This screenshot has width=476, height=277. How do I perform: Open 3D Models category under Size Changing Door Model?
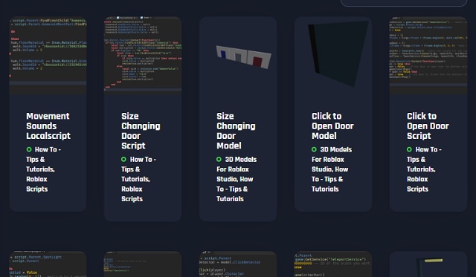pos(241,160)
